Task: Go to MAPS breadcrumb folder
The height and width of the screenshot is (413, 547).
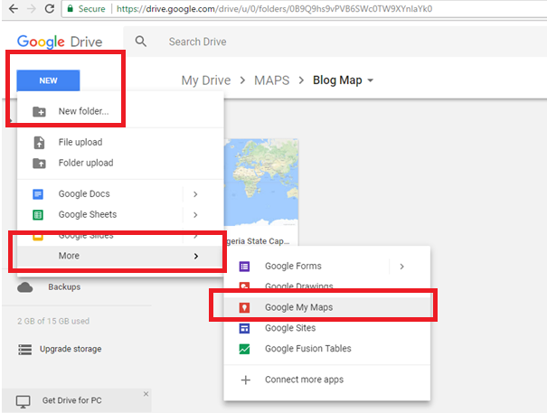Action: (272, 80)
